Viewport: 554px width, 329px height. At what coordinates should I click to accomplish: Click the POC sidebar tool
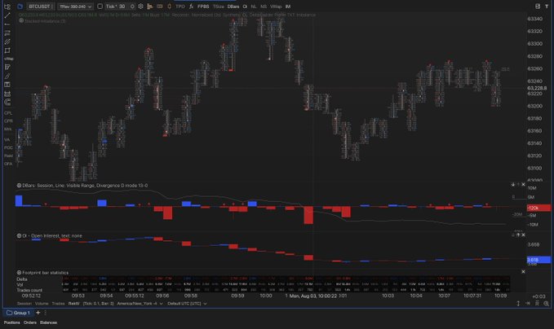click(x=8, y=147)
